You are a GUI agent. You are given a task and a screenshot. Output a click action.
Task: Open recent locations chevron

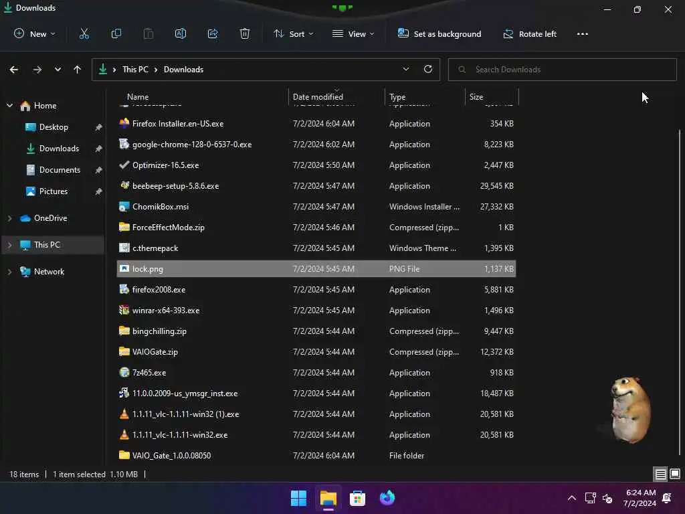tap(58, 70)
